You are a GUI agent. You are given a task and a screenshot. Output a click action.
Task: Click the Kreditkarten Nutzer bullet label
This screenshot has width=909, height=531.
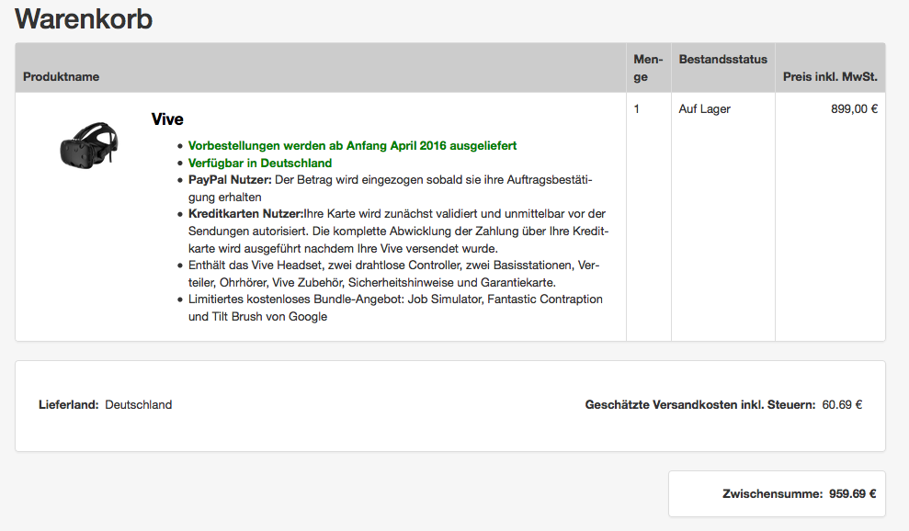coord(245,213)
